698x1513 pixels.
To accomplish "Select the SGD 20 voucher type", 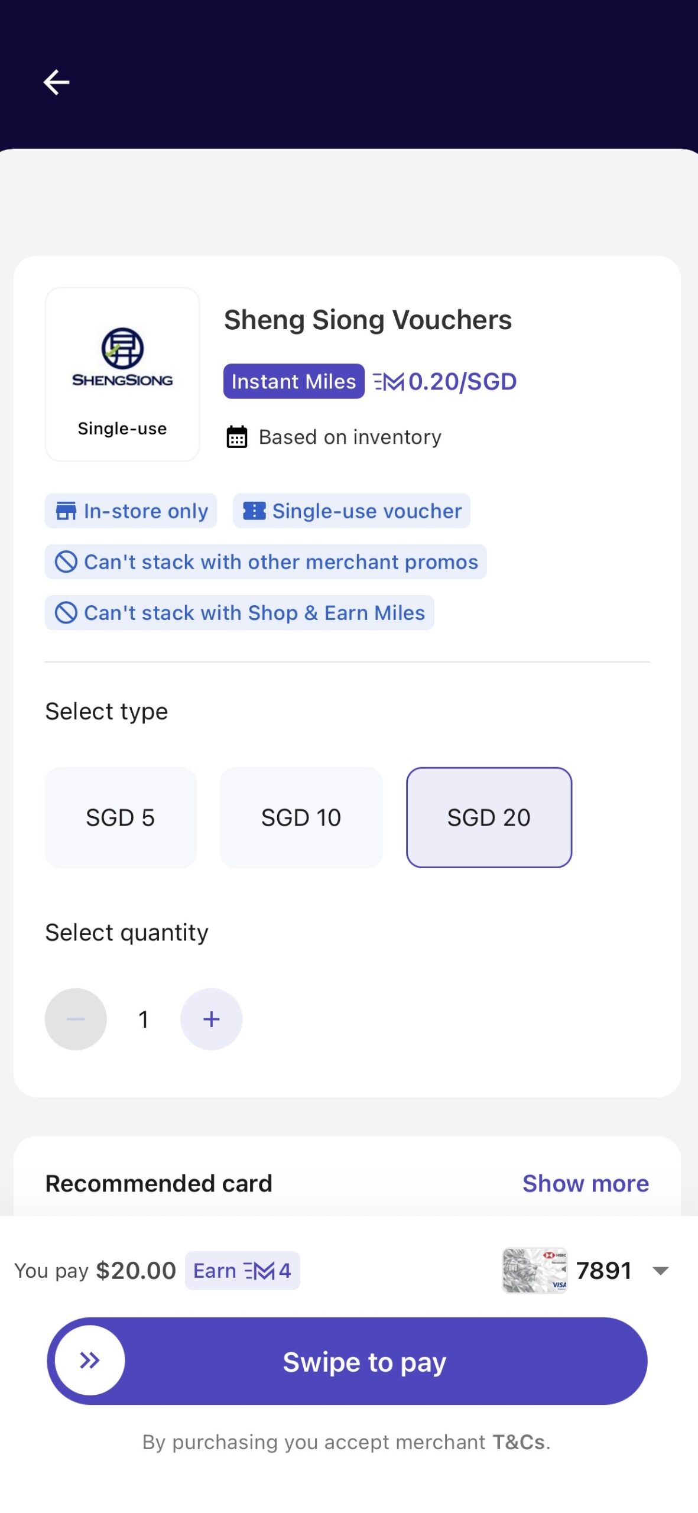I will pyautogui.click(x=489, y=817).
